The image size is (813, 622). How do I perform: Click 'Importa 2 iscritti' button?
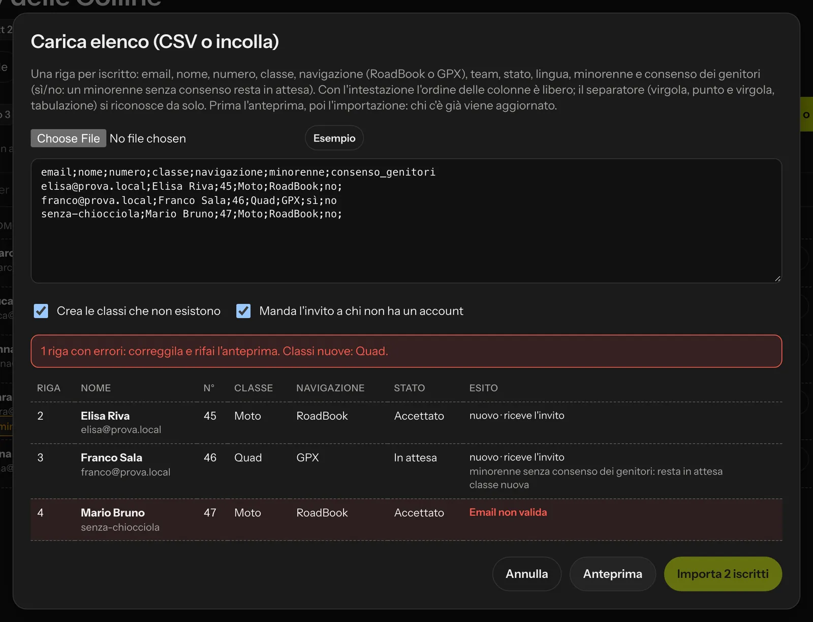[723, 574]
